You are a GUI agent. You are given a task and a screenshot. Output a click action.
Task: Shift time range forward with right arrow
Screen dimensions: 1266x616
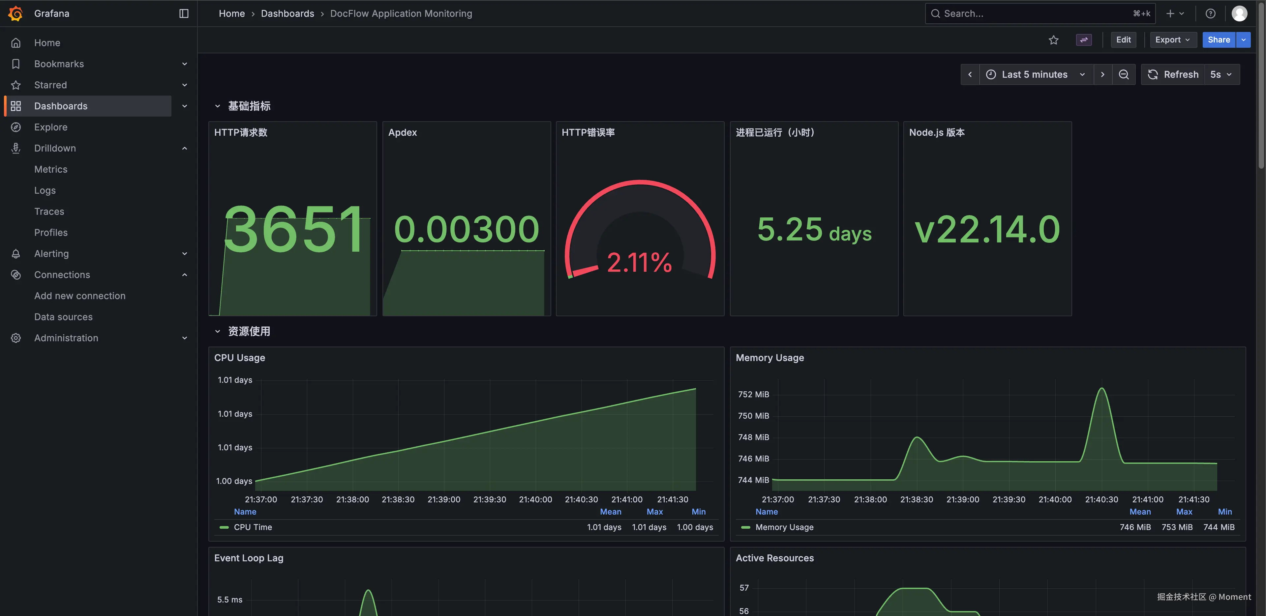coord(1102,75)
